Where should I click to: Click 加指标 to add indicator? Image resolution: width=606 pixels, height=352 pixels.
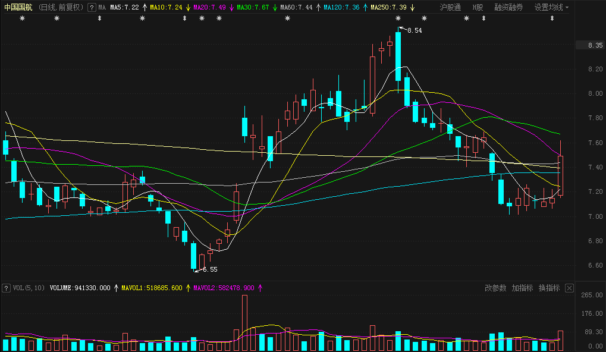pyautogui.click(x=523, y=288)
